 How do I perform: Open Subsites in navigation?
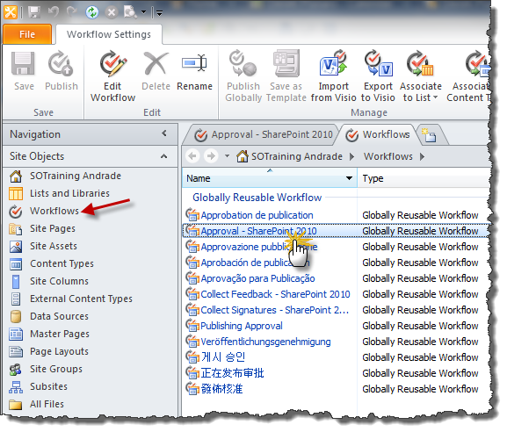(48, 386)
